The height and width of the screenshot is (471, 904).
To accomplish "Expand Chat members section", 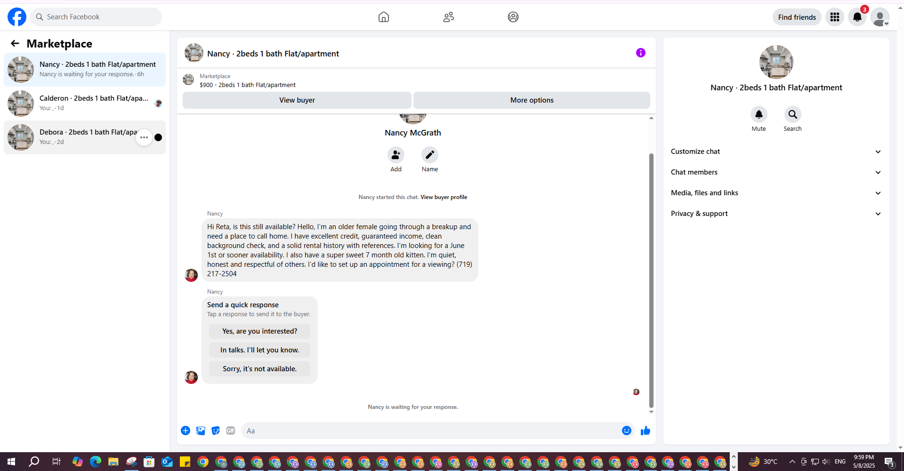I will [x=776, y=172].
